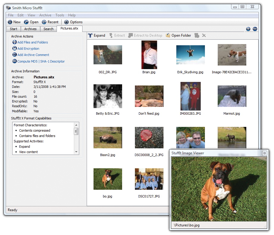Viewport: 274px width, 235px height.
Task: Select the moose in water thumbnail
Action: coord(232,138)
